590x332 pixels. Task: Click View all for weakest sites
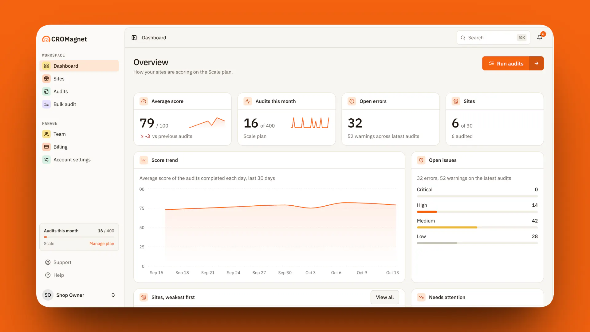385,297
